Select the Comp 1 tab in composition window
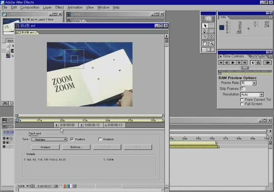The width and height of the screenshot is (274, 192). tap(76, 21)
